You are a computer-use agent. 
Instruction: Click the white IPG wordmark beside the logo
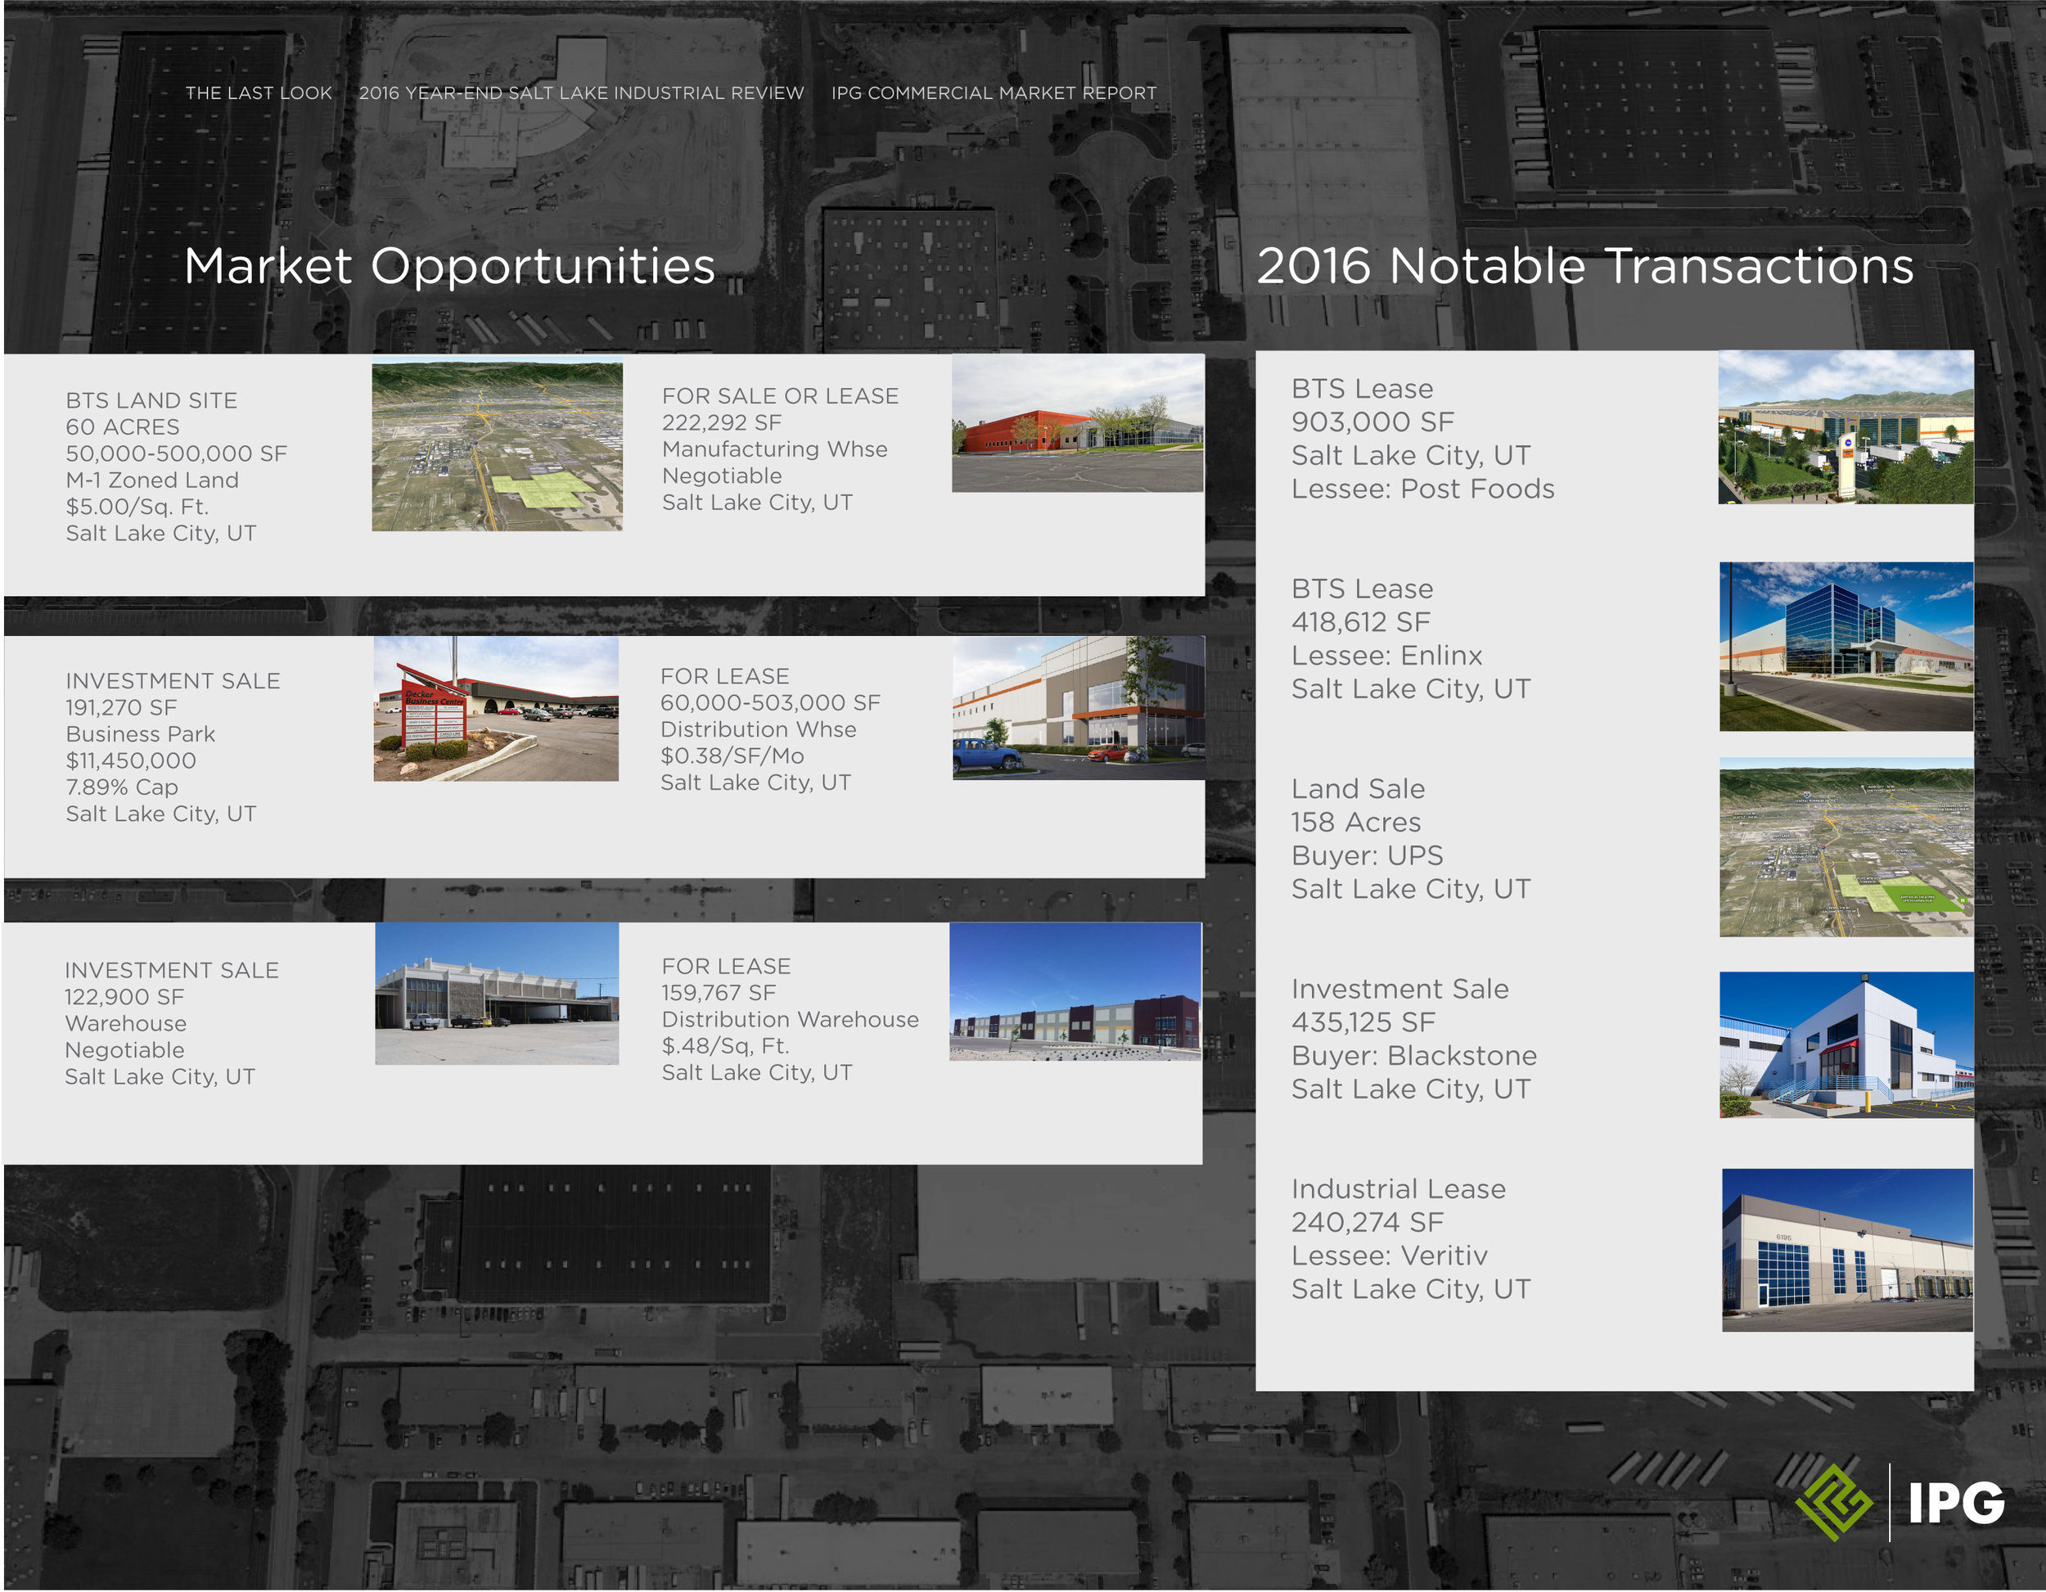(1956, 1504)
